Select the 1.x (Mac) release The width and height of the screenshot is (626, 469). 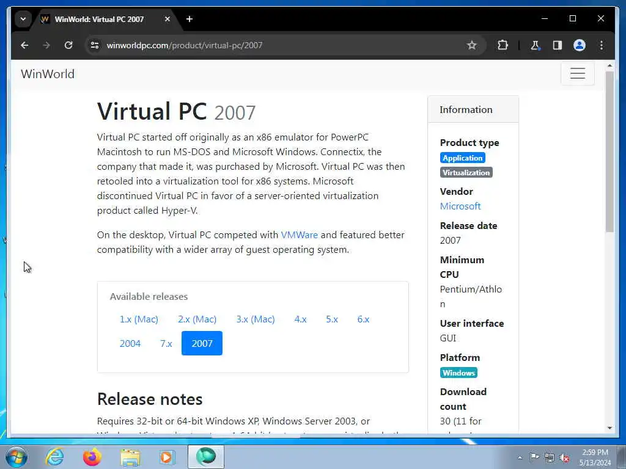click(x=139, y=319)
